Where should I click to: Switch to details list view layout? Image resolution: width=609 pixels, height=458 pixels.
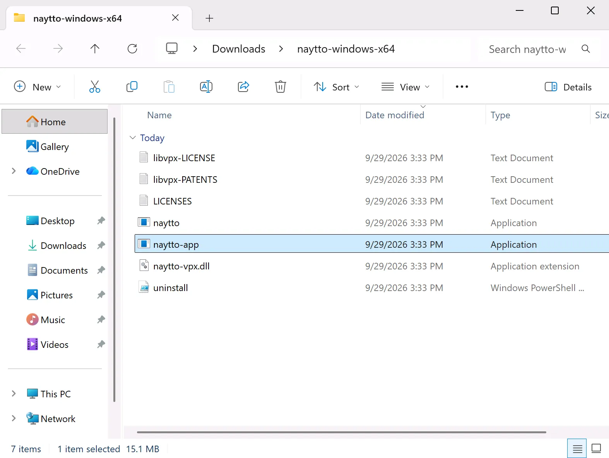[x=577, y=448]
